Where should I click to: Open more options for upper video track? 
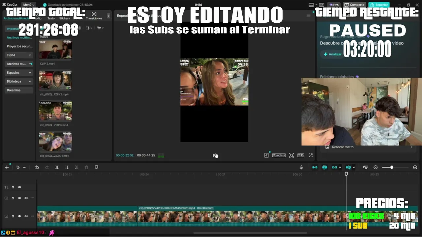click(33, 198)
